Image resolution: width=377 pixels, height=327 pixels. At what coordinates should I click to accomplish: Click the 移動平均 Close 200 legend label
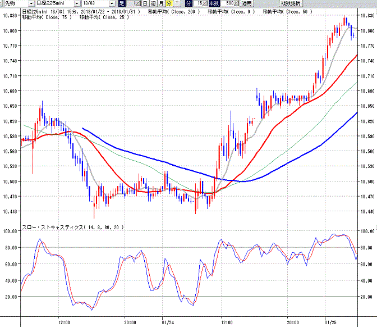174,12
